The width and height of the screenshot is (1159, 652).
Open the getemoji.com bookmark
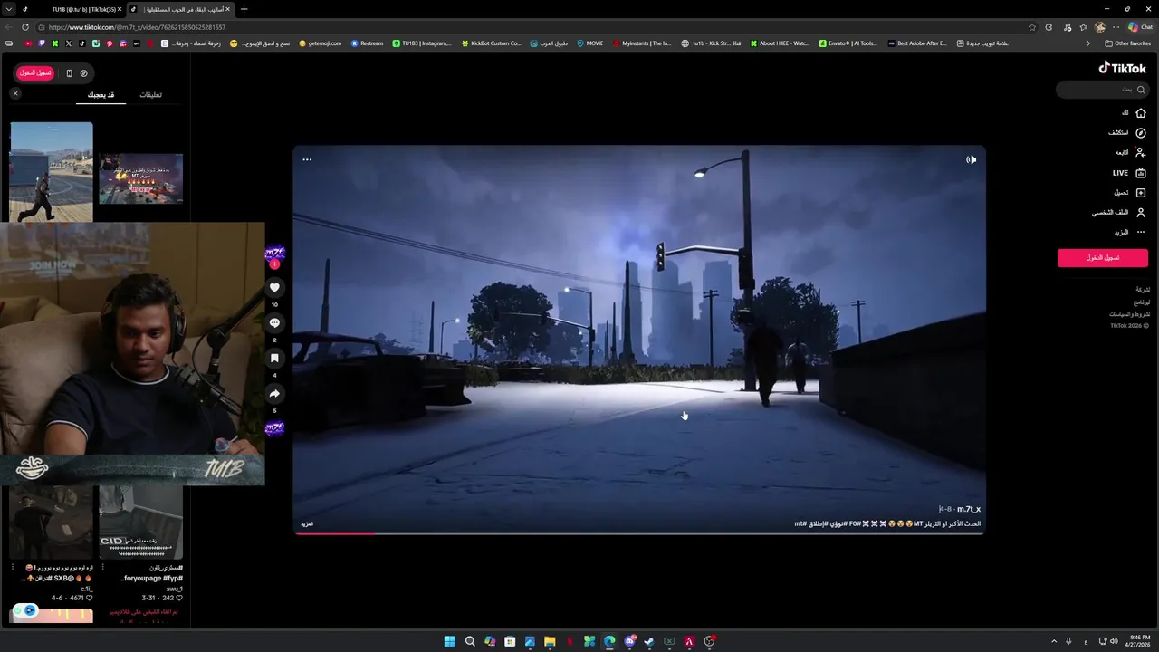coord(321,43)
